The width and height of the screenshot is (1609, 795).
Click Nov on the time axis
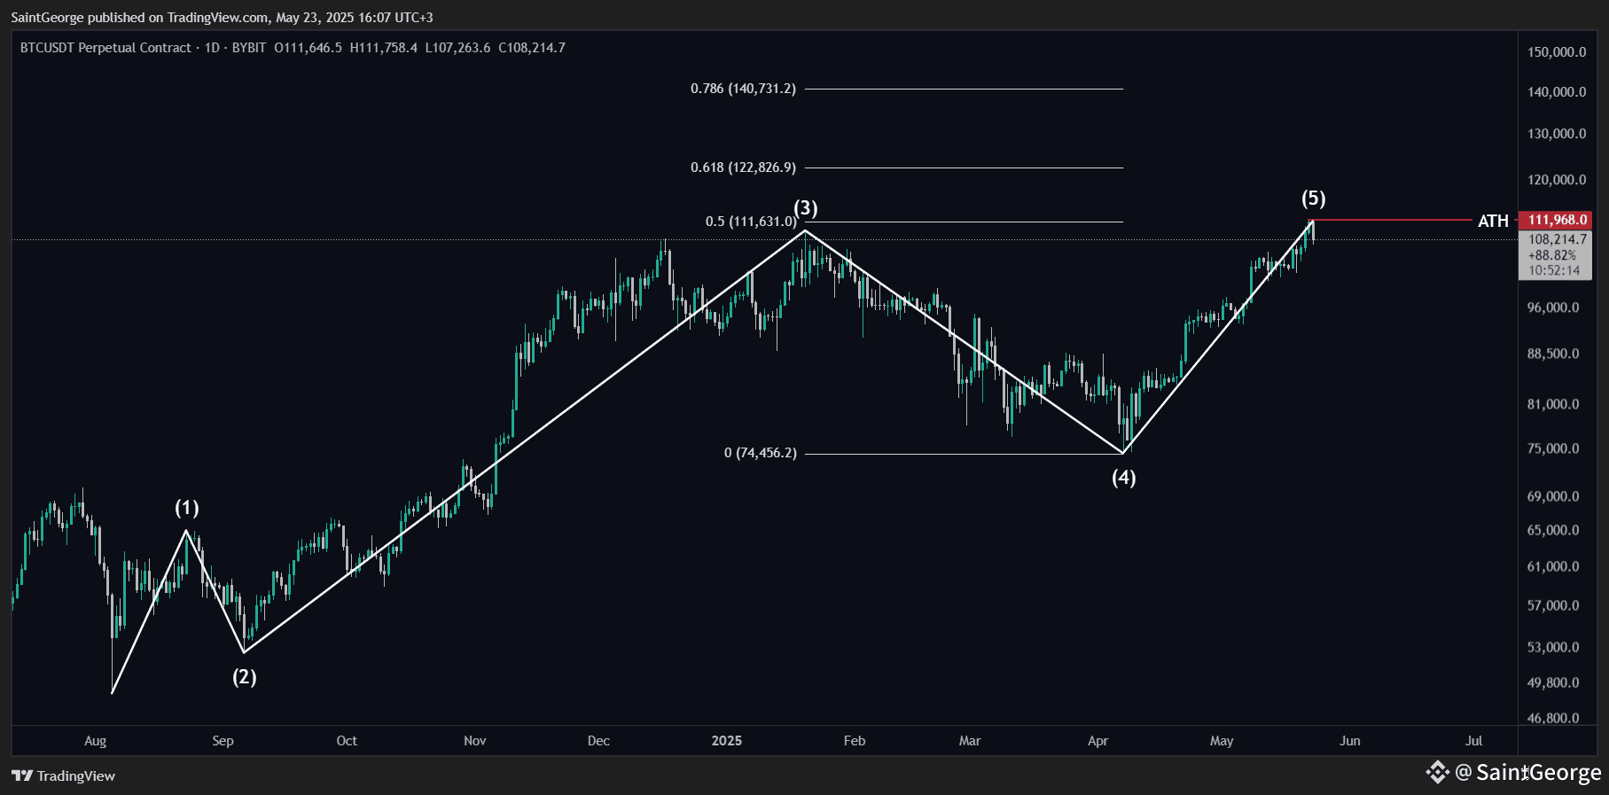[475, 741]
